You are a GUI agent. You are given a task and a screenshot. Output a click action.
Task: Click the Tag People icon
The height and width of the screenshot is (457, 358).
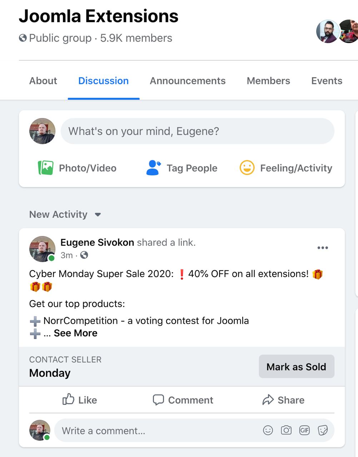tap(154, 168)
